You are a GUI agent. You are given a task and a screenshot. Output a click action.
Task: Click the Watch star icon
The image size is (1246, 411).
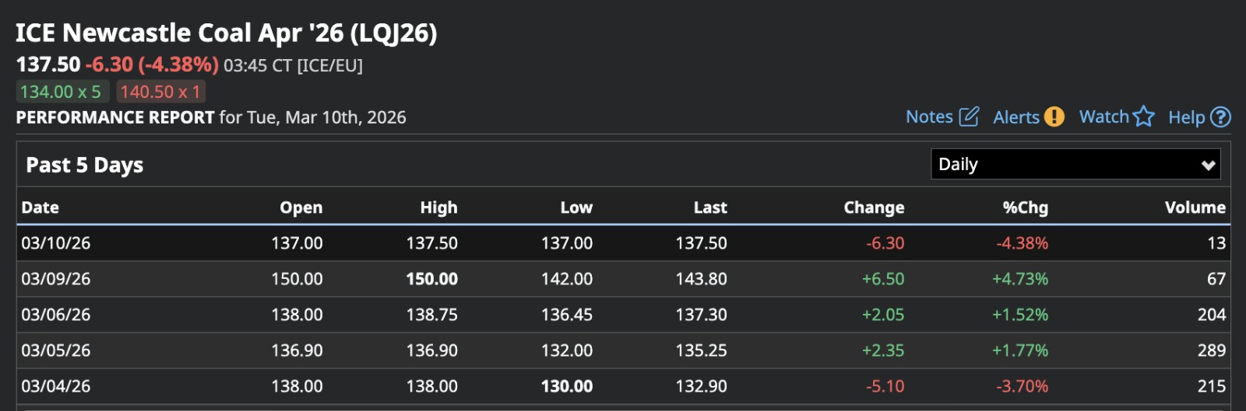click(1144, 117)
